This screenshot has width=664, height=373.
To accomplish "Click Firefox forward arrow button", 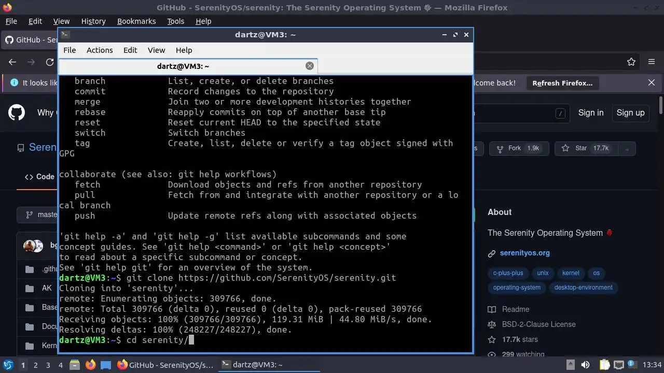I will point(31,62).
